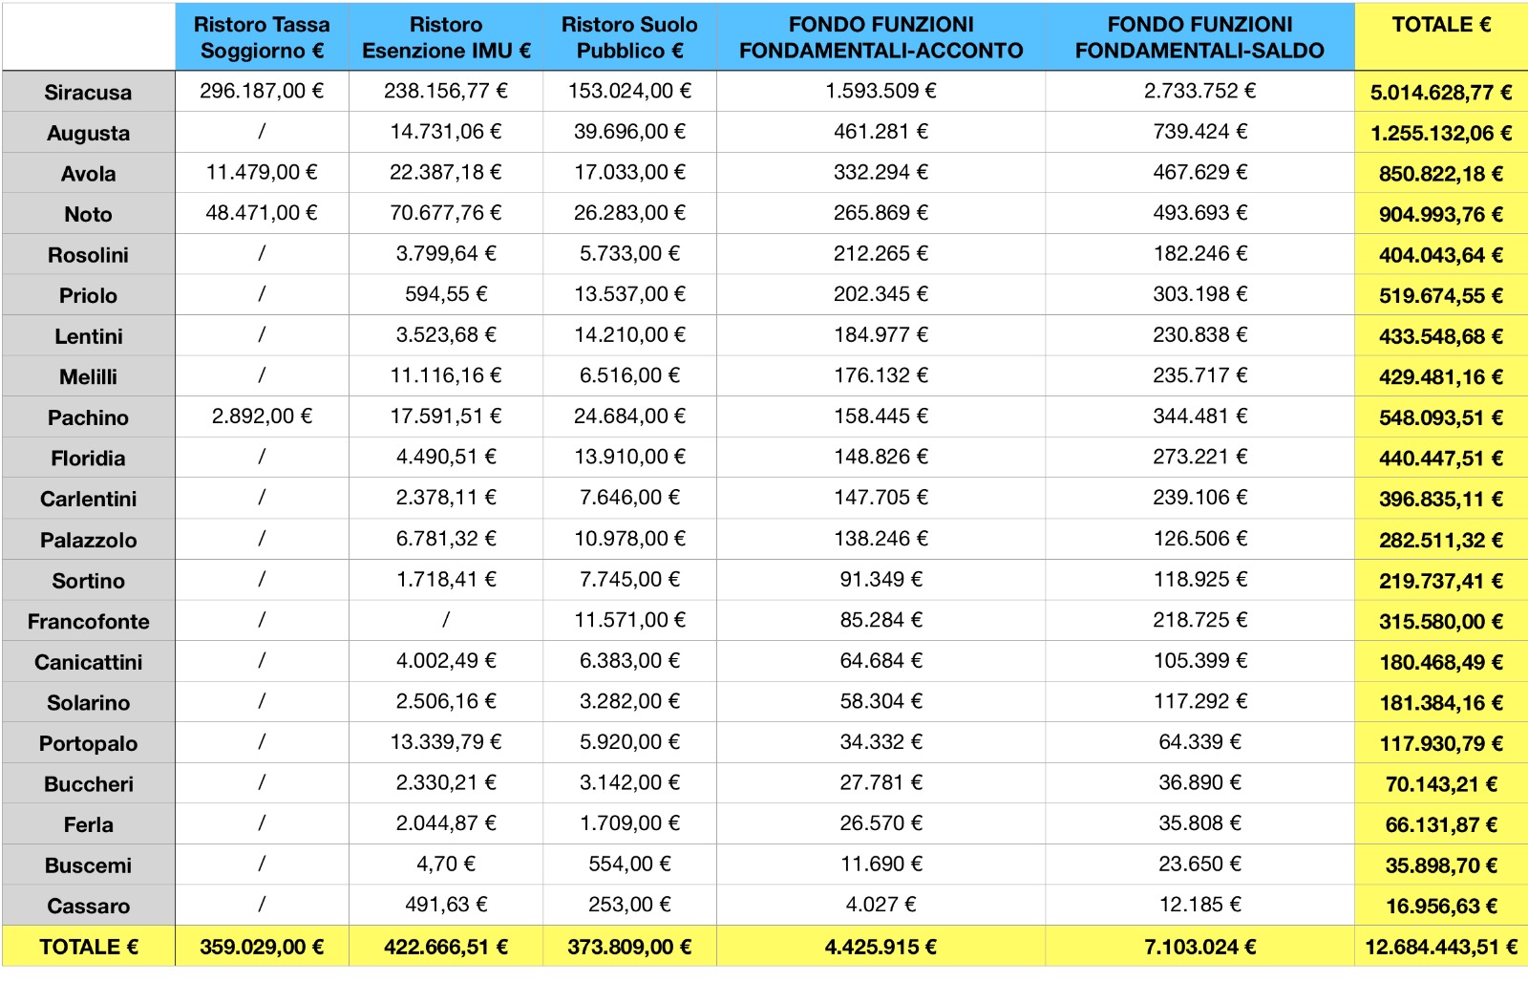Click the Ristoro Tassa Soggiorno column header
Screen dimensions: 1528x982
262,37
